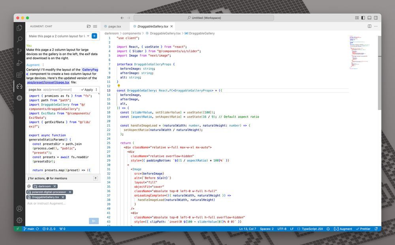
Task: Open the Extensions view
Action: point(19,75)
